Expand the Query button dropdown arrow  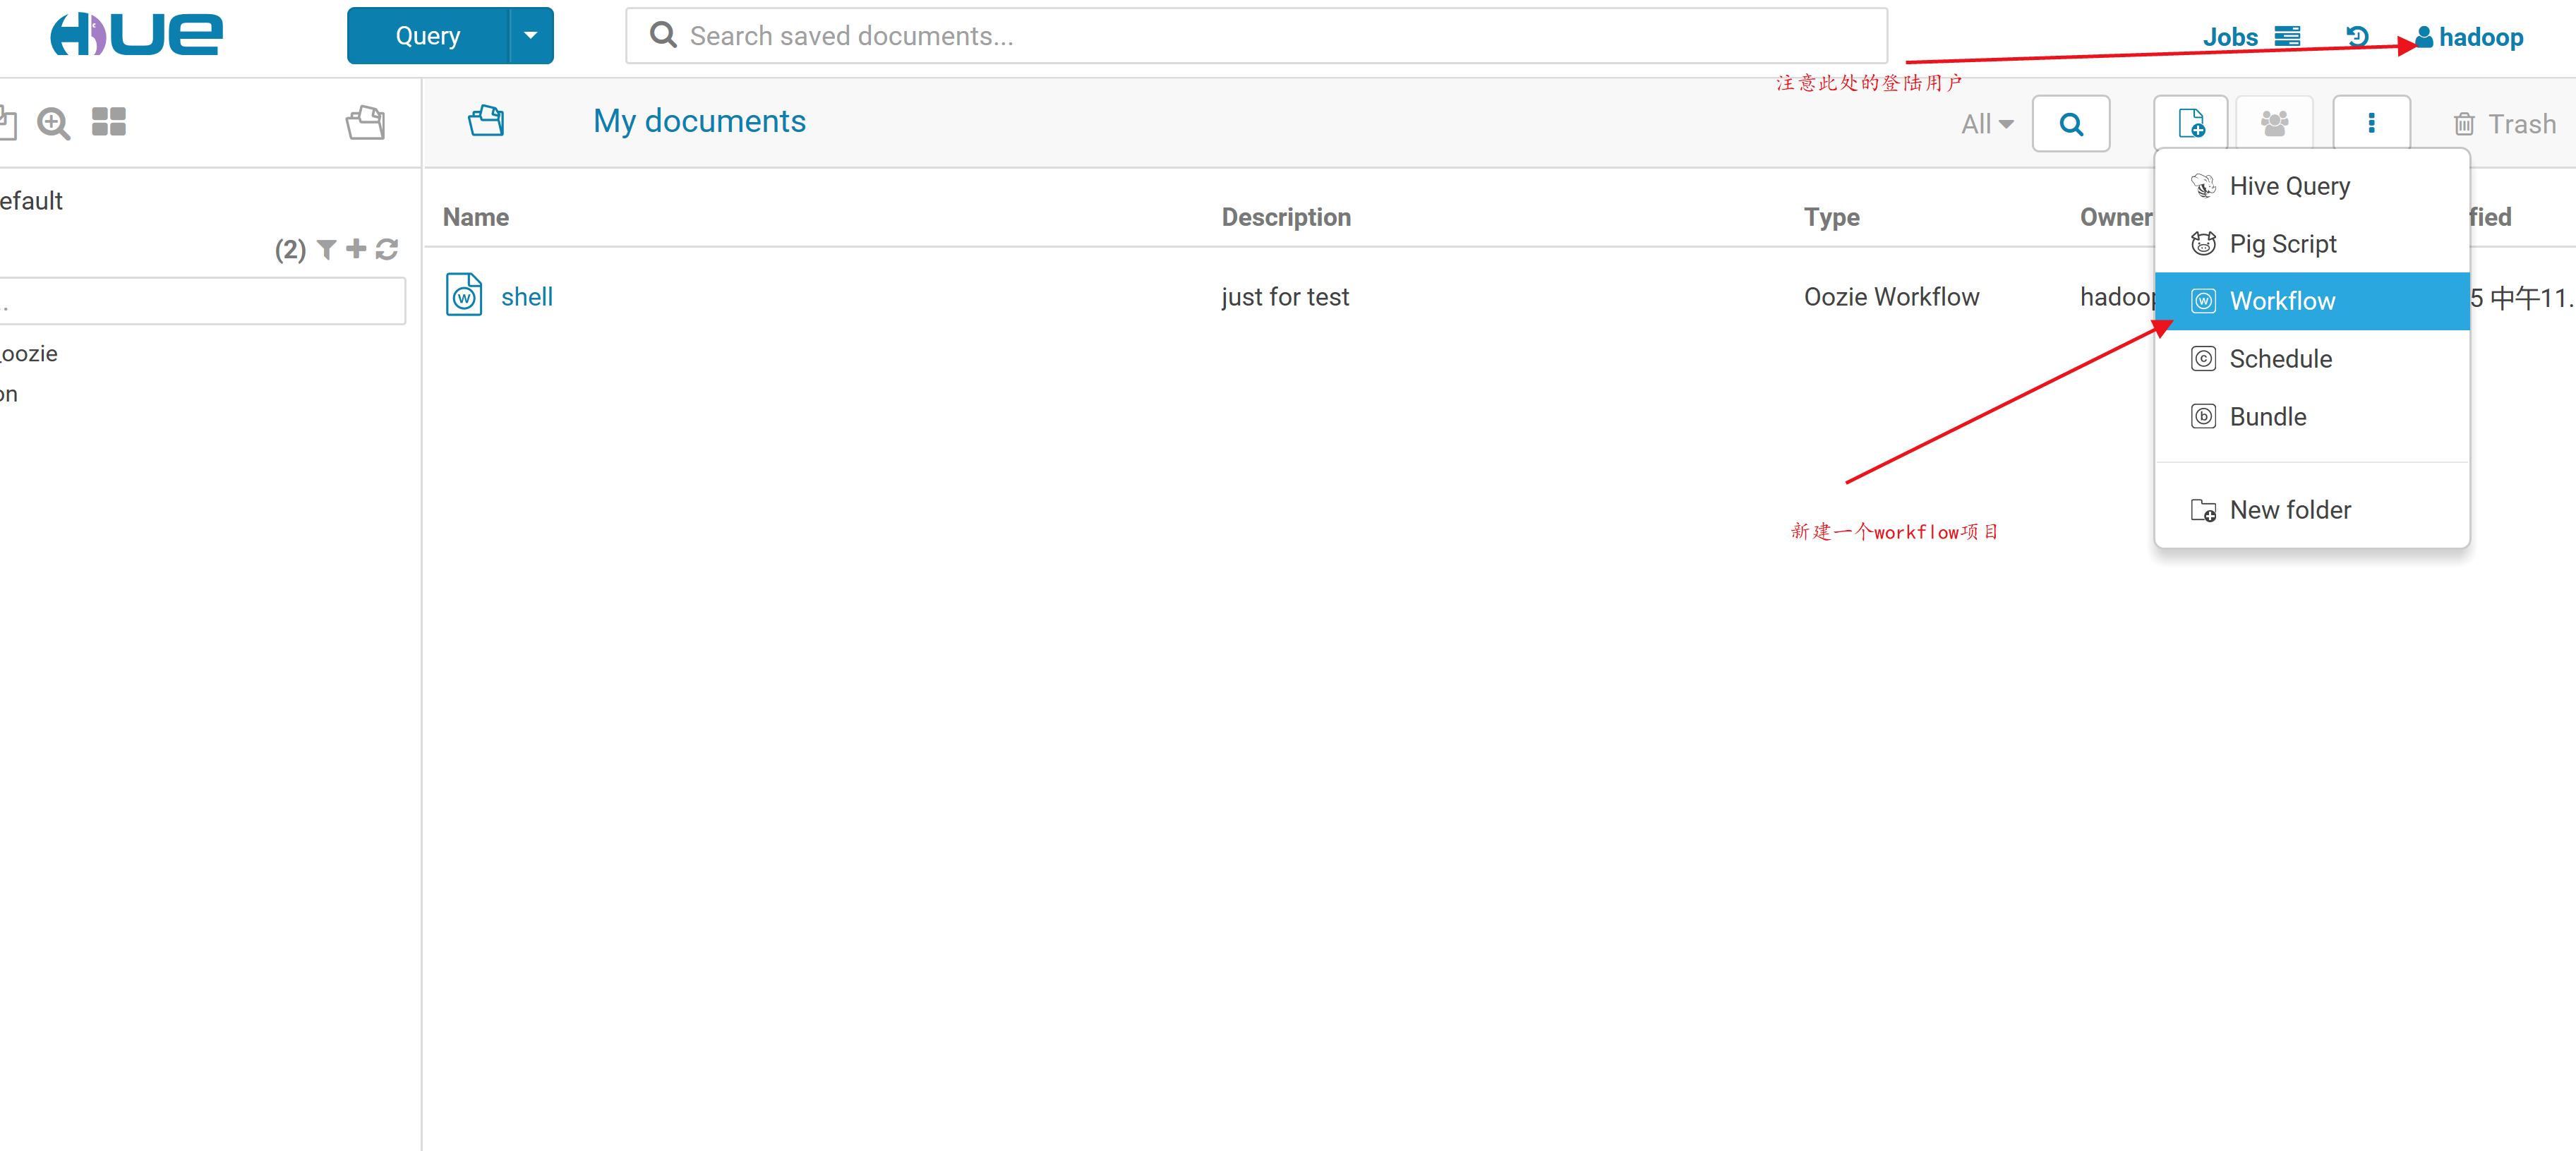point(531,36)
